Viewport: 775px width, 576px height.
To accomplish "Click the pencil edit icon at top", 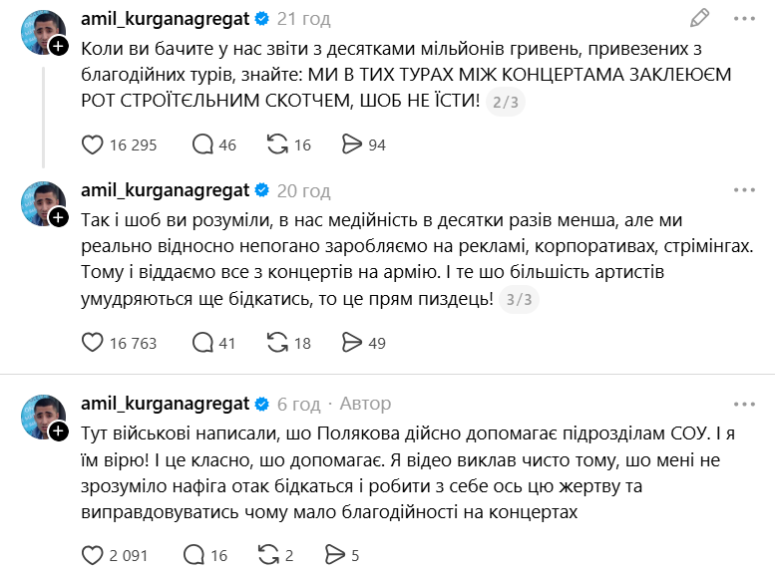I will [700, 18].
